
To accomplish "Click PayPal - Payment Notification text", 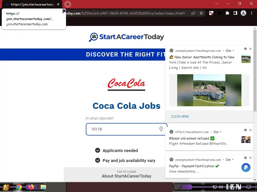I will click(191, 166).
